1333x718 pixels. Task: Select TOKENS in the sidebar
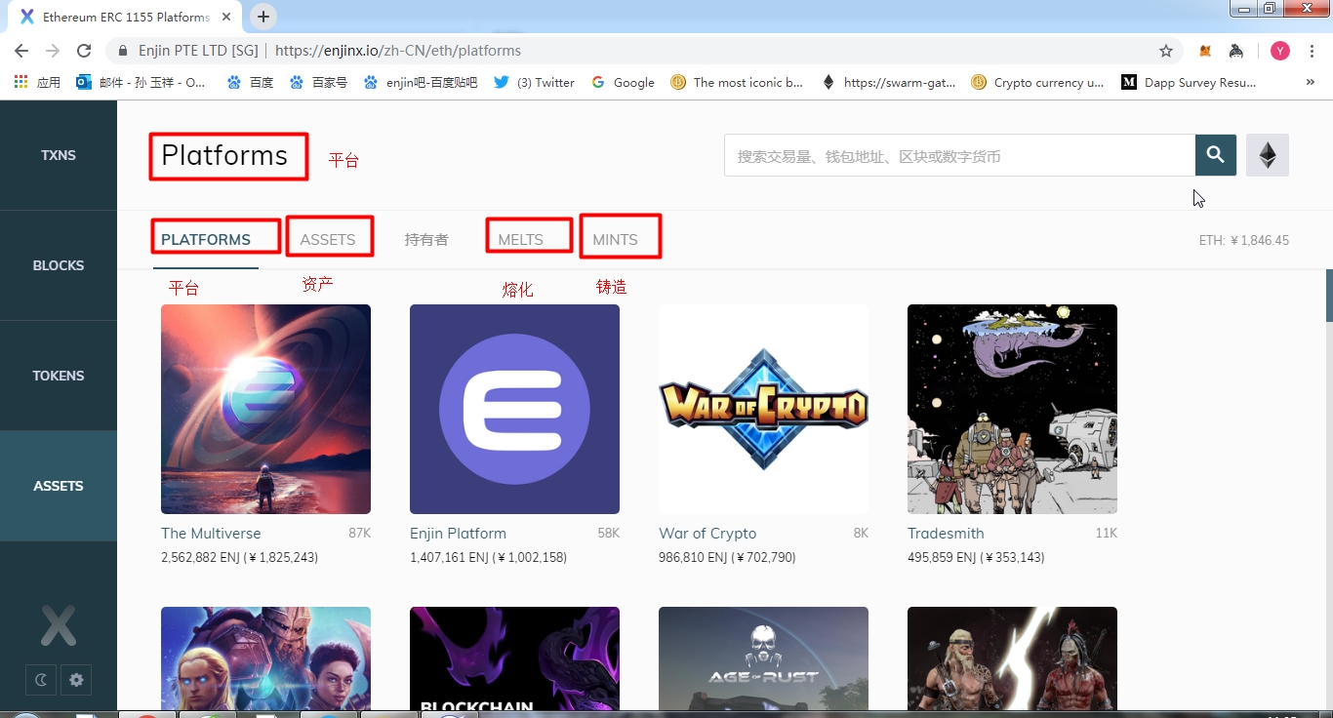click(x=59, y=376)
